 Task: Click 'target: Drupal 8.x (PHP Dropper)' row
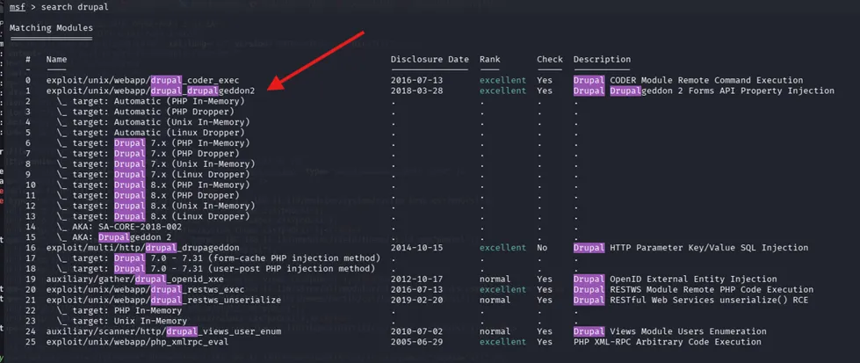pos(148,195)
